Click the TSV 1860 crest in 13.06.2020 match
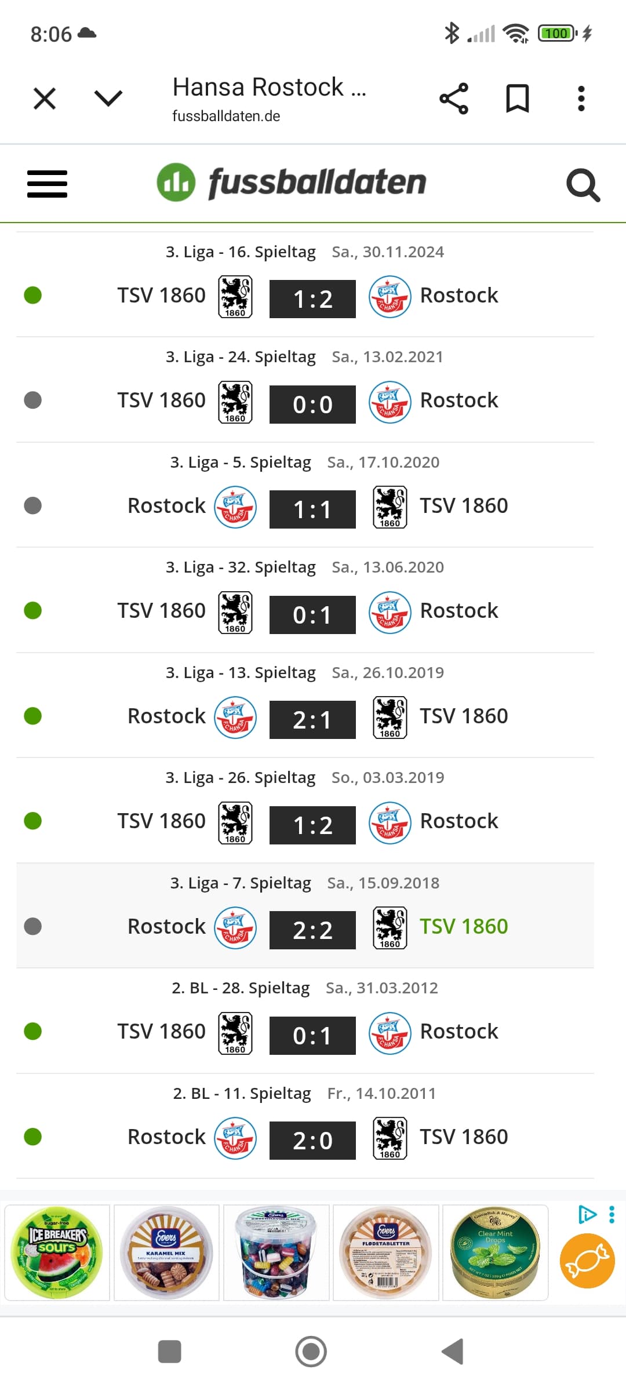This screenshot has width=626, height=1391. [x=235, y=613]
